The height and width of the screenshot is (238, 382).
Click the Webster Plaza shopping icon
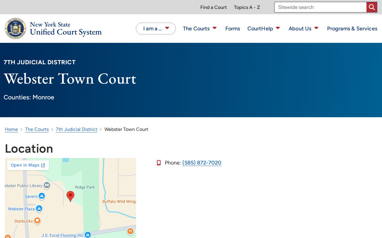[39, 209]
